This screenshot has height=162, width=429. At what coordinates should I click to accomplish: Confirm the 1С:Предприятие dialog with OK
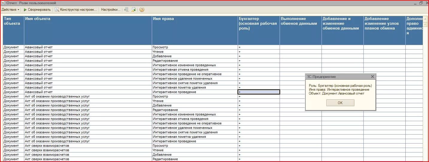pos(340,103)
